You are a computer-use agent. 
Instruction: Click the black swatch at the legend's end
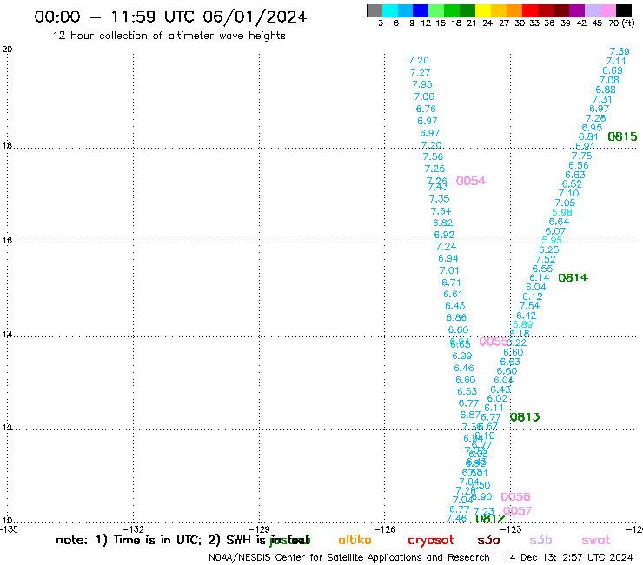tap(624, 10)
